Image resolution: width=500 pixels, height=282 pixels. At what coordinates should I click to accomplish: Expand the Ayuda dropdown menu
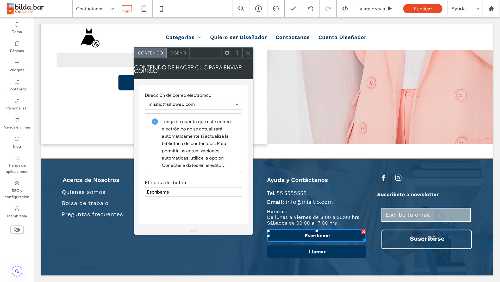click(x=465, y=9)
